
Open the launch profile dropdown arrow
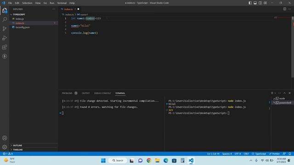[x=275, y=93]
